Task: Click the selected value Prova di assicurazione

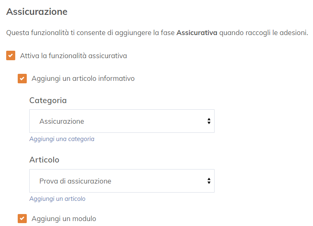Action: (x=75, y=181)
